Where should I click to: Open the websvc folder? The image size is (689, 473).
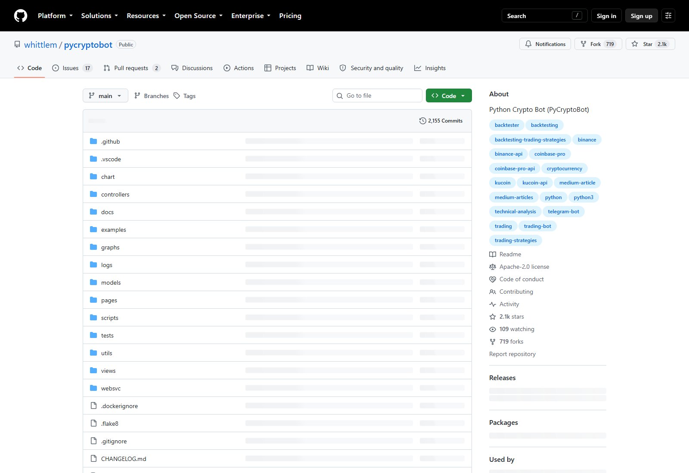tap(111, 388)
